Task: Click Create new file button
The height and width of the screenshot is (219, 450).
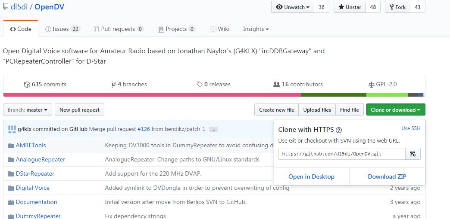Action: (x=277, y=110)
